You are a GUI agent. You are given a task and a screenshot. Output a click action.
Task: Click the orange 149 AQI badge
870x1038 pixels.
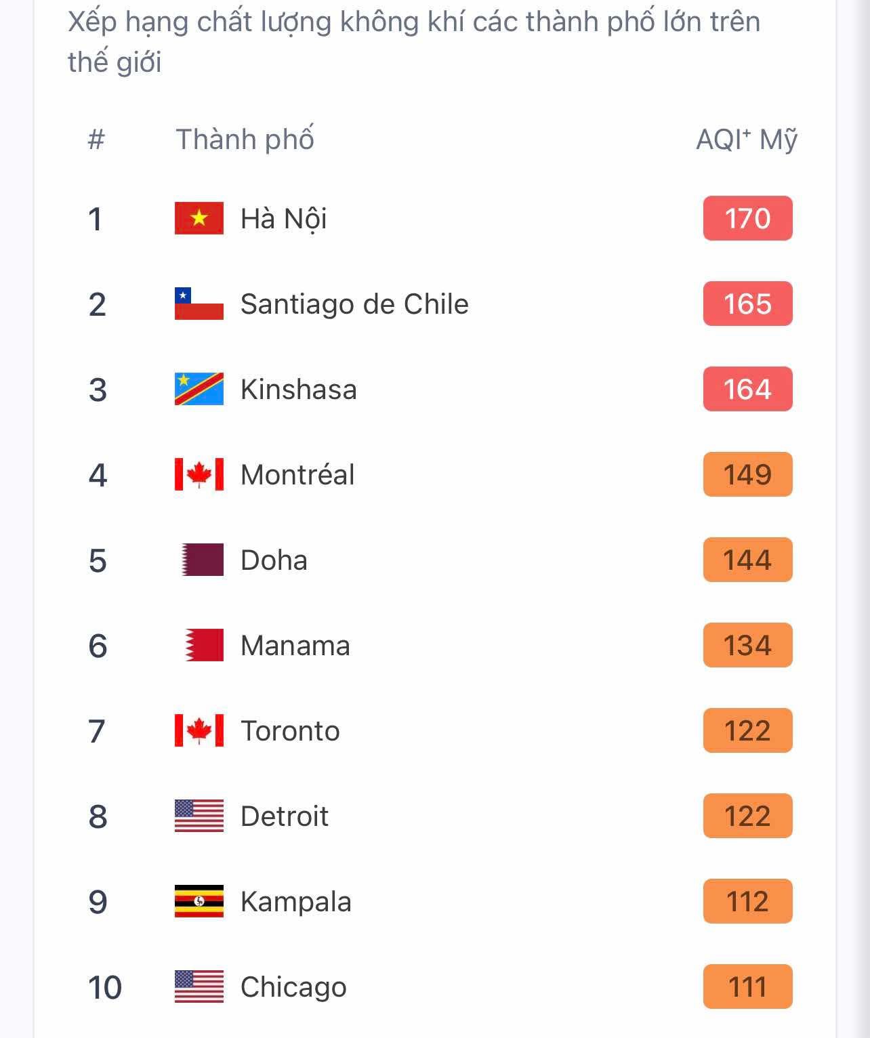(x=747, y=474)
